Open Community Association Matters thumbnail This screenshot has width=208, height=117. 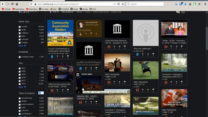click(60, 33)
